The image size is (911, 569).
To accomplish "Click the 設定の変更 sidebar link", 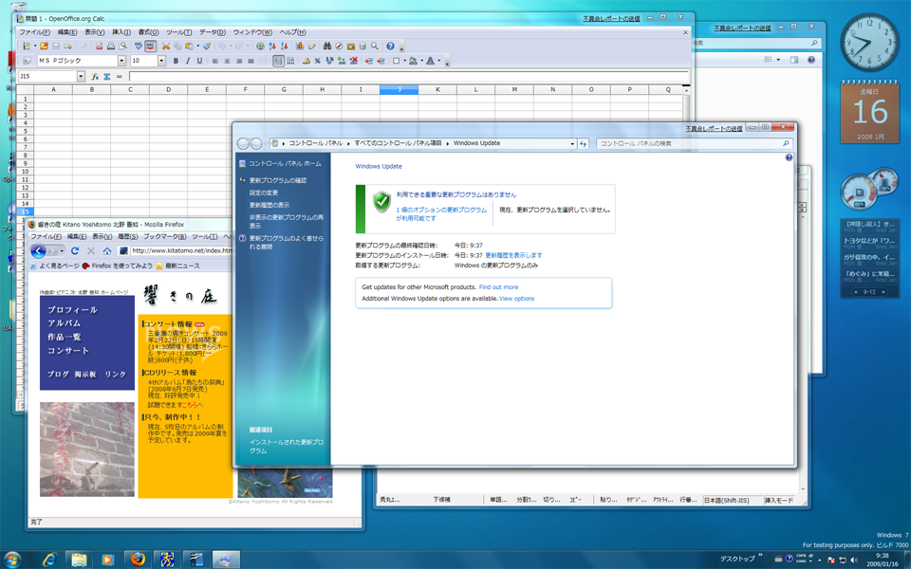I will pyautogui.click(x=264, y=193).
